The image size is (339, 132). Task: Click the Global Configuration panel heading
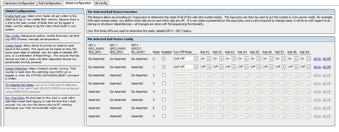pos(20,11)
